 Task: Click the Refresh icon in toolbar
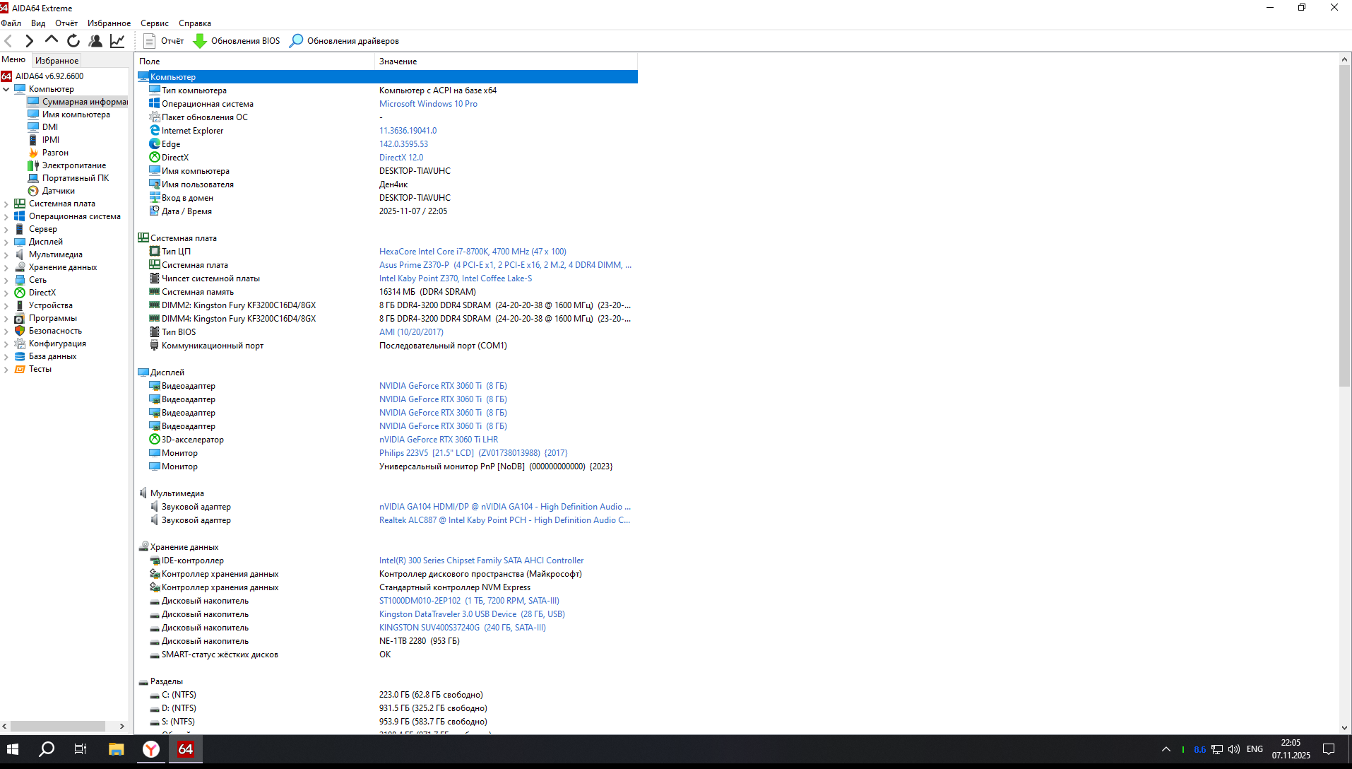click(x=73, y=41)
